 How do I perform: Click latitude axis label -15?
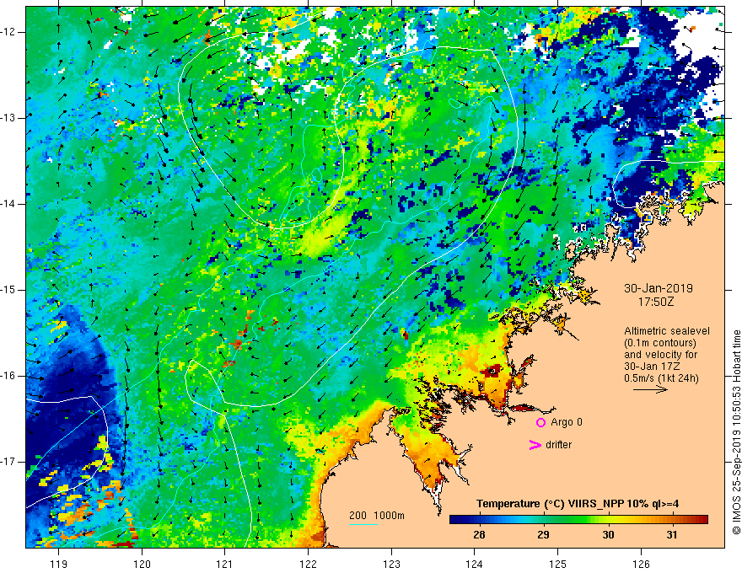coord(8,290)
